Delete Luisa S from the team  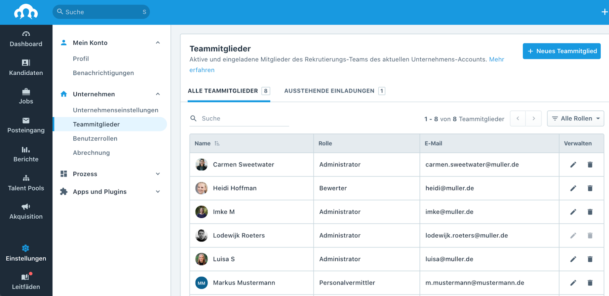coord(590,259)
